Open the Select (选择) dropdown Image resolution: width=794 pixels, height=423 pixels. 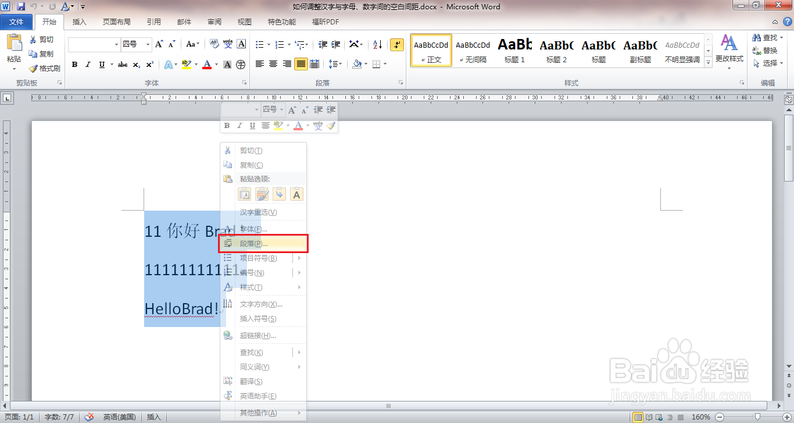pos(768,63)
